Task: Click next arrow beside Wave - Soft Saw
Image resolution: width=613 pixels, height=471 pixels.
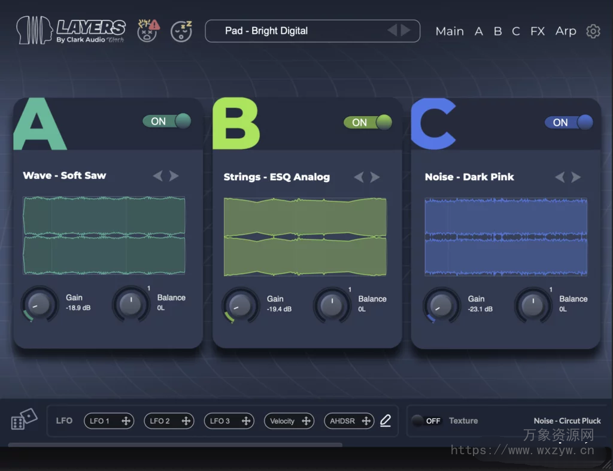Action: (x=174, y=176)
